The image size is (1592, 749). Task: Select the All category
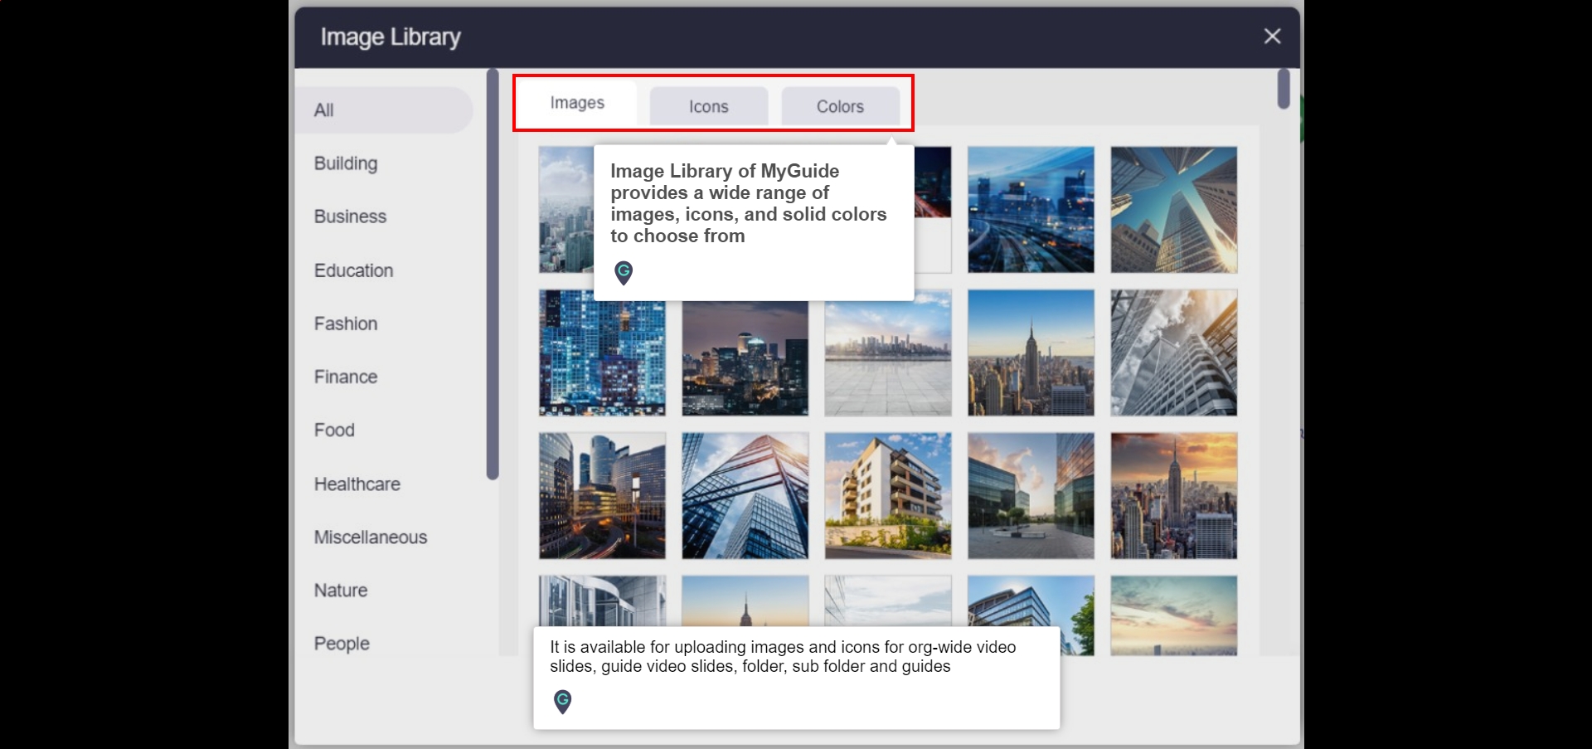(x=383, y=110)
